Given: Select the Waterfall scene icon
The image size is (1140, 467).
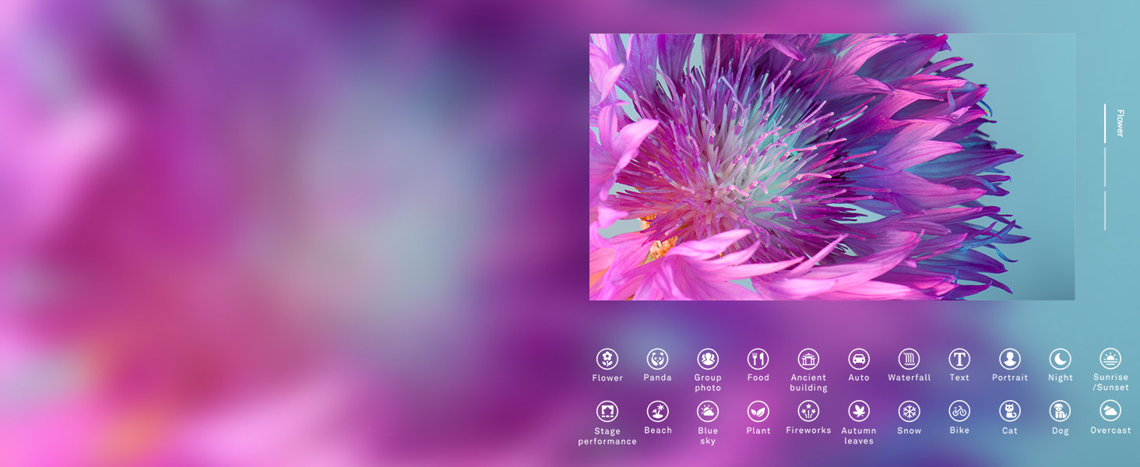Looking at the screenshot, I should 909,359.
